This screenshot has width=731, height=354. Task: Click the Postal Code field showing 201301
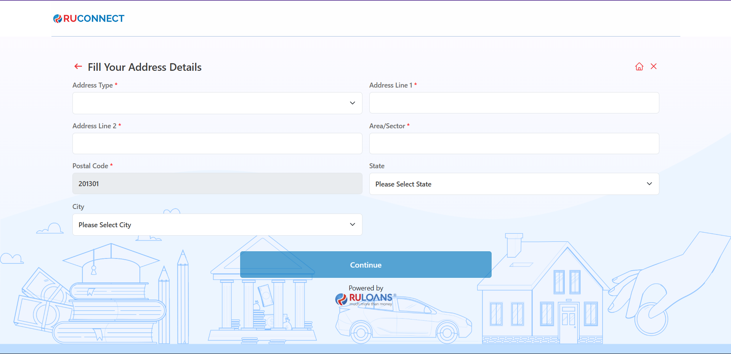click(217, 184)
